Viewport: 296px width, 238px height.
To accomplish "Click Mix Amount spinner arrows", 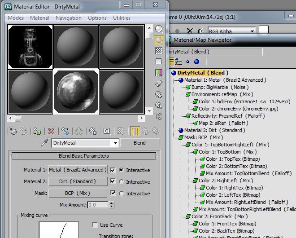I will click(112, 205).
